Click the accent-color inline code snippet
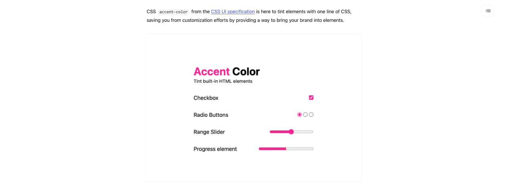Screen dimensions: 508x190 (173, 12)
